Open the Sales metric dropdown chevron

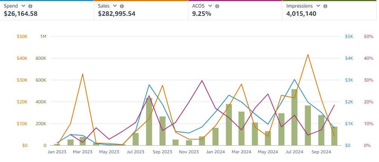coord(115,6)
